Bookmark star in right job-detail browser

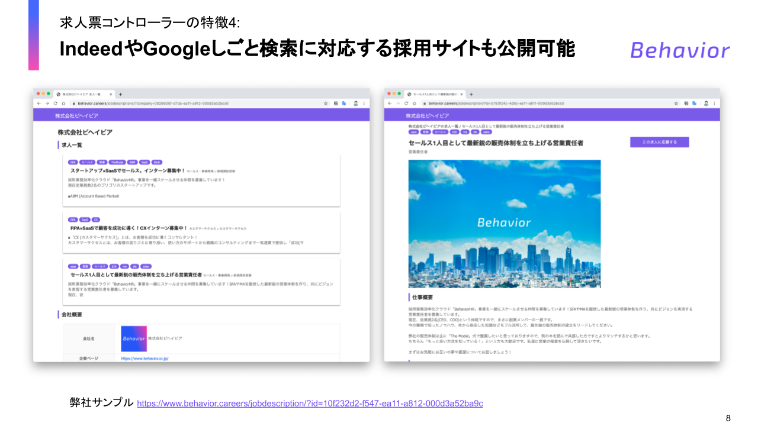676,103
